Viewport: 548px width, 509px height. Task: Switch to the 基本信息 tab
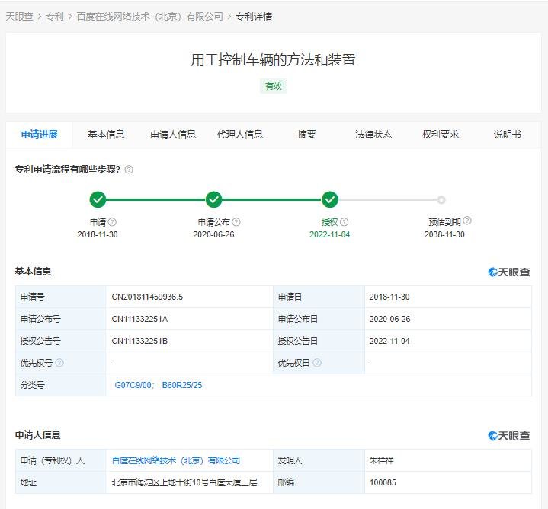(x=106, y=135)
